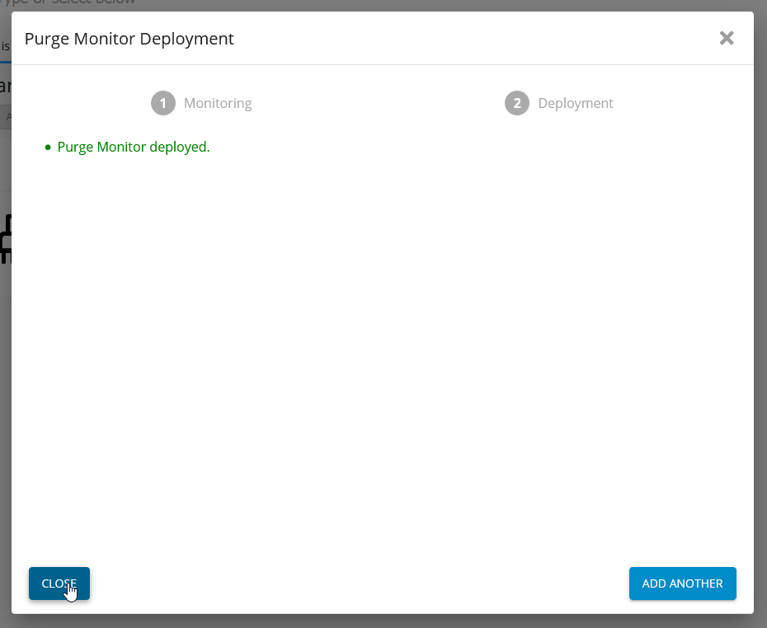Go to the Monitoring step label
Image resolution: width=767 pixels, height=628 pixels.
coord(218,103)
